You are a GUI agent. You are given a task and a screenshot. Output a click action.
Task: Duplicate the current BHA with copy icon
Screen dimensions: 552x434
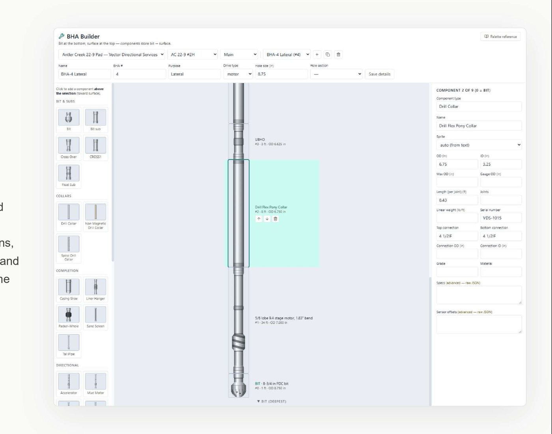328,54
